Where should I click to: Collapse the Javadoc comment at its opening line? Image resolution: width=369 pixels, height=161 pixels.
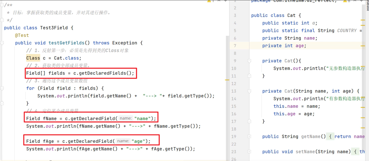point(2,5)
